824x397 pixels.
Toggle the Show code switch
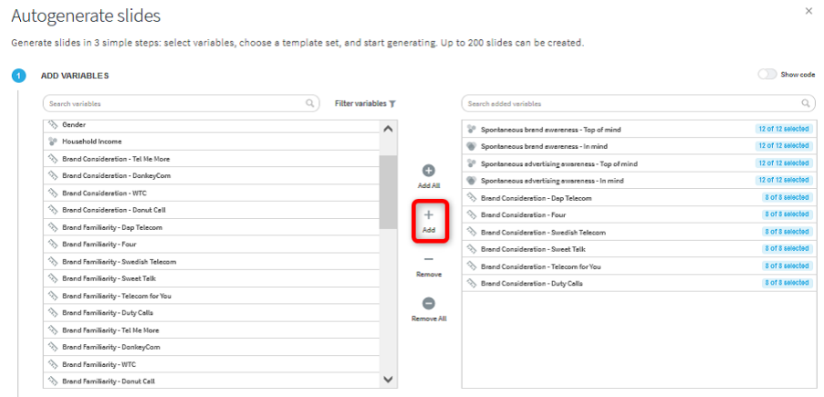pos(767,75)
